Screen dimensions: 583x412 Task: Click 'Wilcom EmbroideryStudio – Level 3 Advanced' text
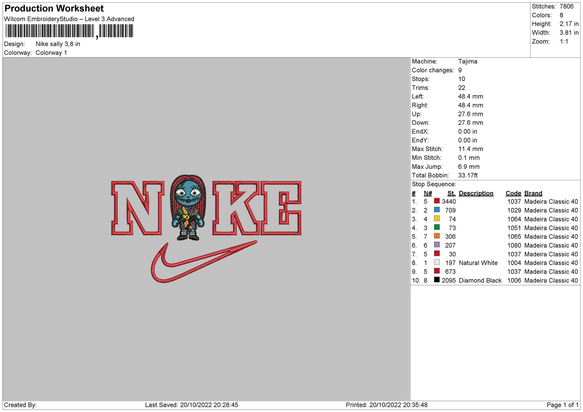tap(69, 19)
